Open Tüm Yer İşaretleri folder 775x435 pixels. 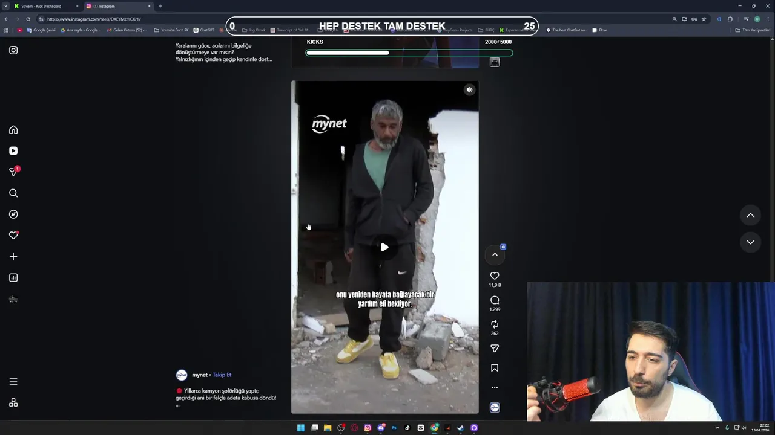753,30
